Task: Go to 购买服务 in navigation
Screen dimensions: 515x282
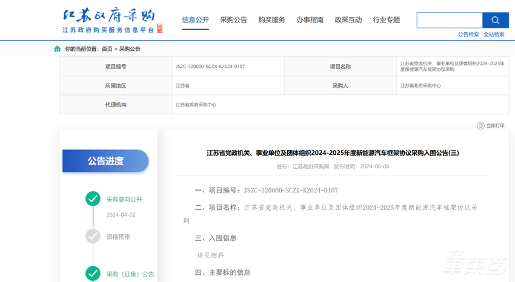Action: [x=271, y=20]
